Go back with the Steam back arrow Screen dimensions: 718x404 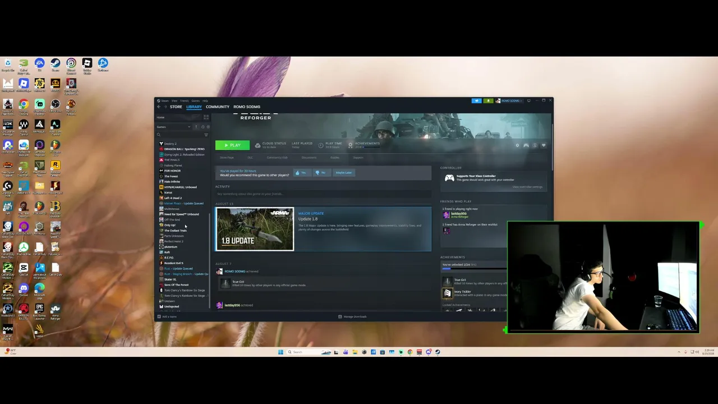pos(159,107)
